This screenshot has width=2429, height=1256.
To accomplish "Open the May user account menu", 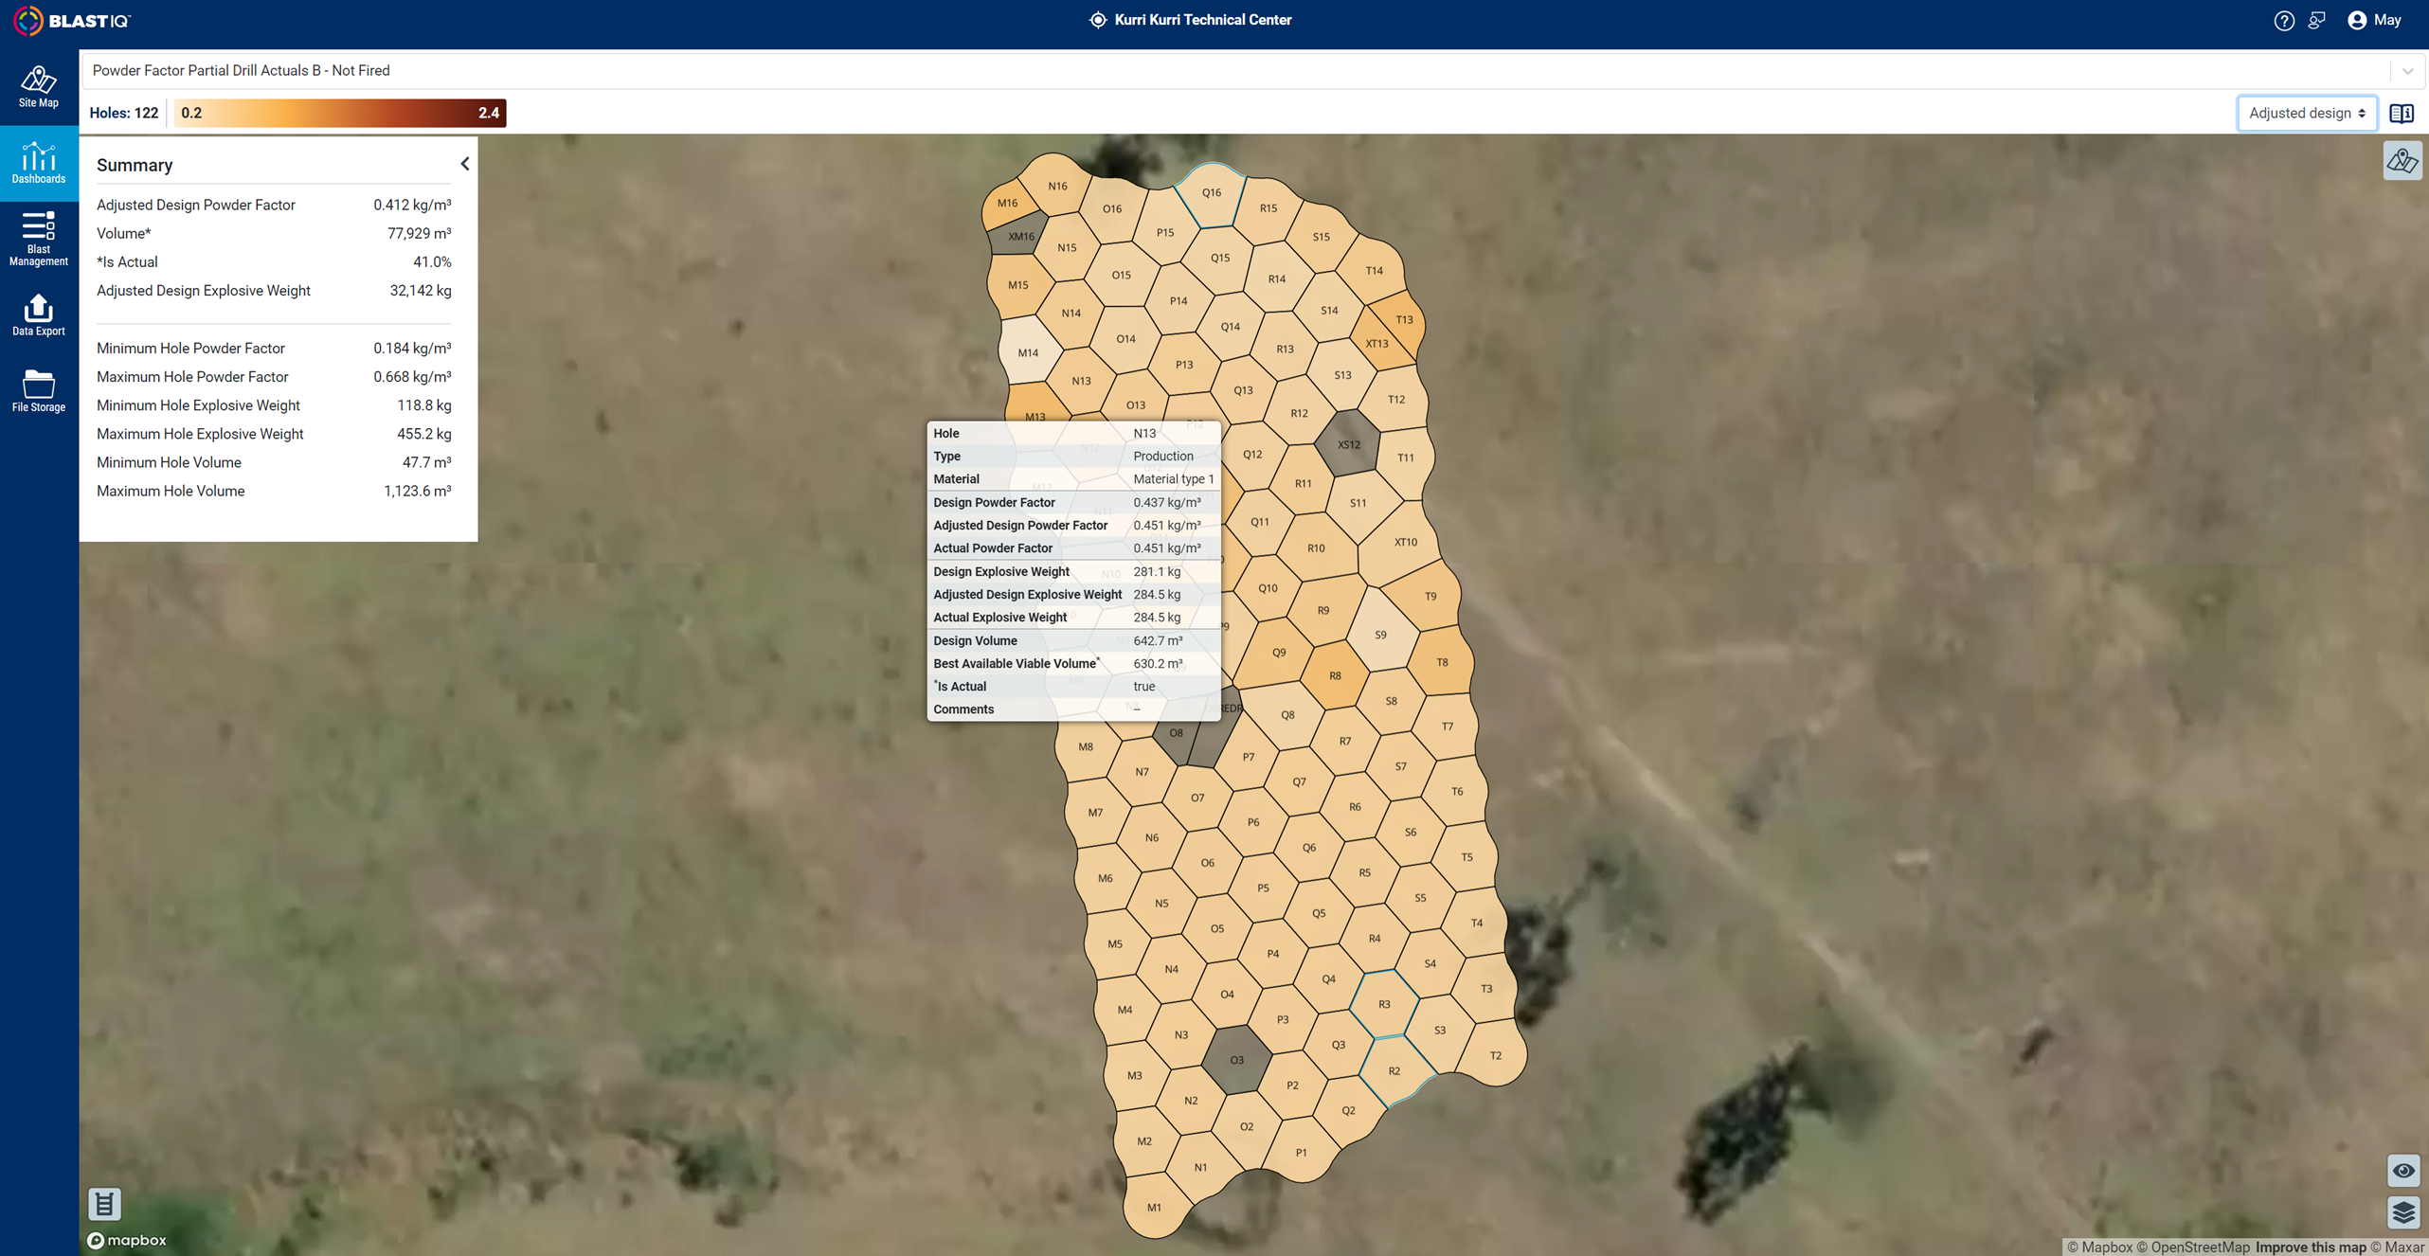I will (2374, 20).
